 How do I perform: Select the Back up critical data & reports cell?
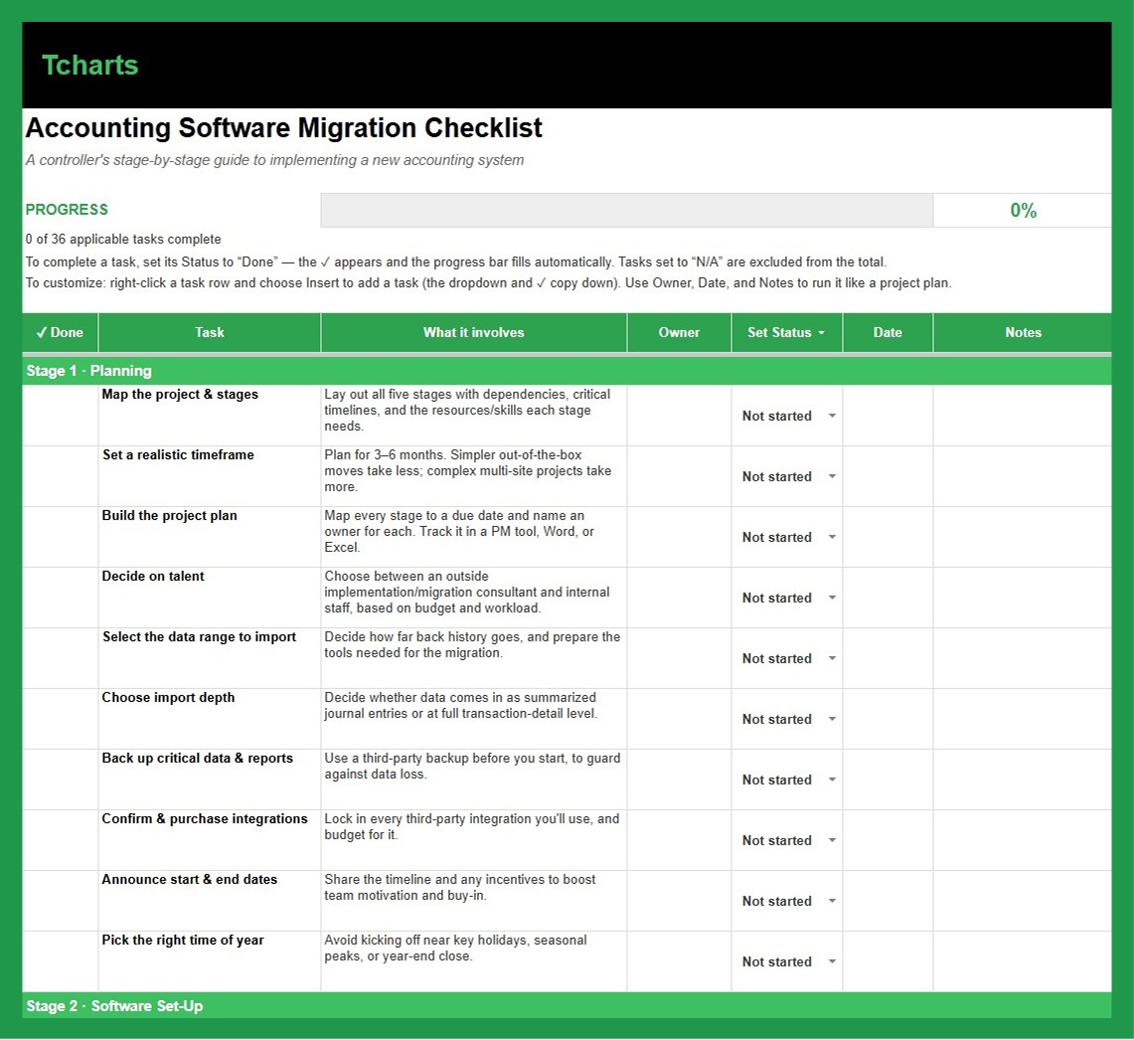point(210,780)
